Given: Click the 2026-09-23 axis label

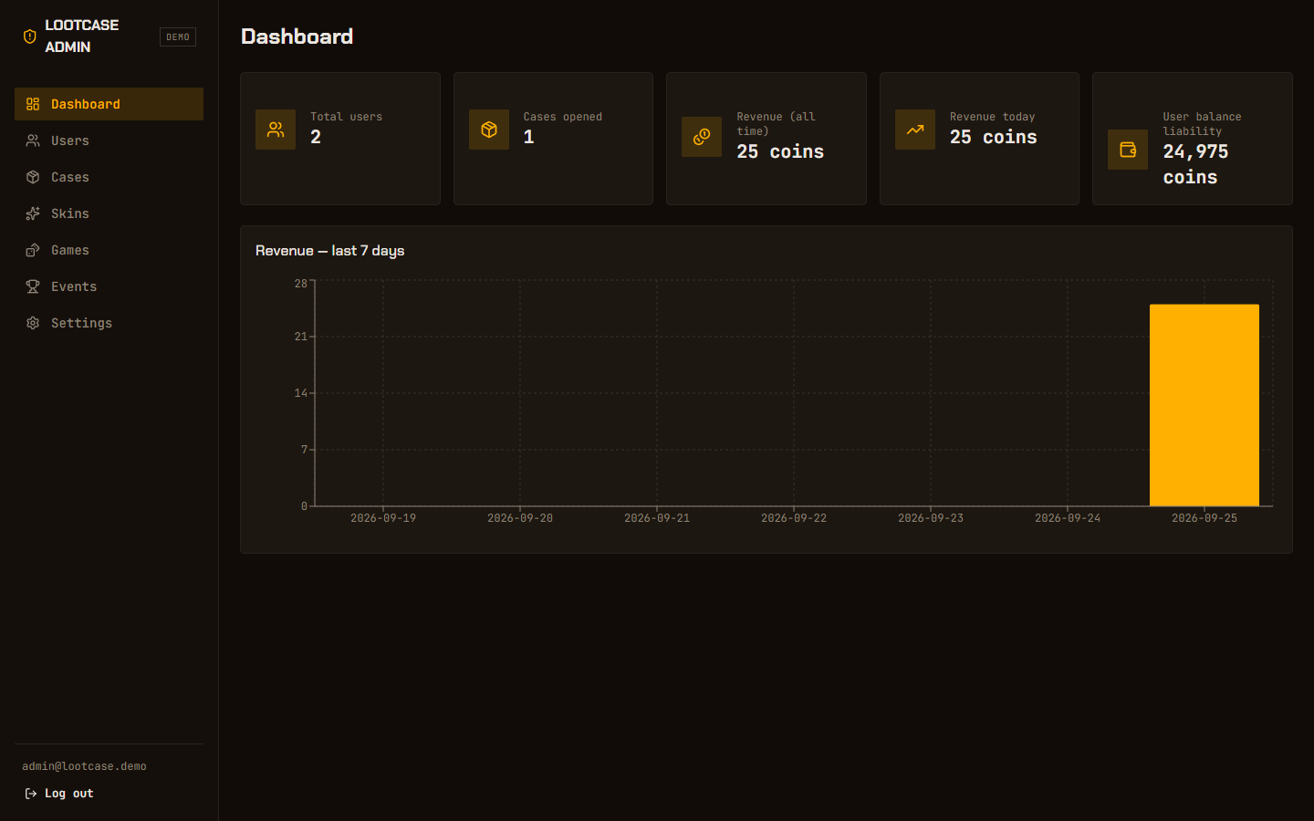Looking at the screenshot, I should point(931,518).
